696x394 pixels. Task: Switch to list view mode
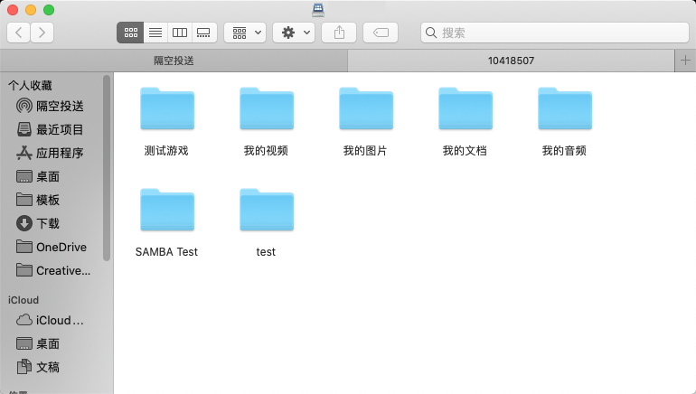click(x=155, y=33)
